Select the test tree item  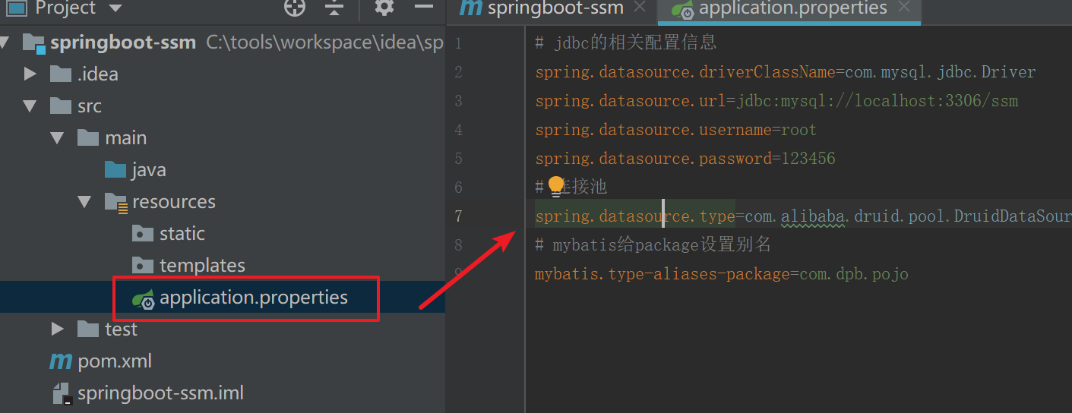click(122, 329)
